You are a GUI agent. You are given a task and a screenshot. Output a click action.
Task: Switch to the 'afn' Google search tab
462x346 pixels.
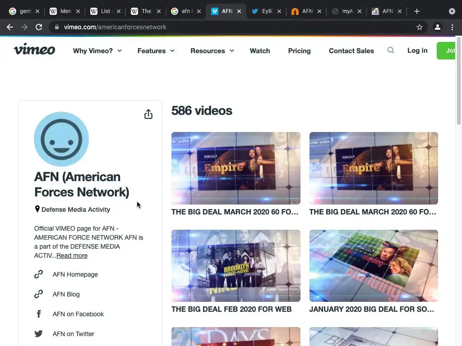[186, 11]
